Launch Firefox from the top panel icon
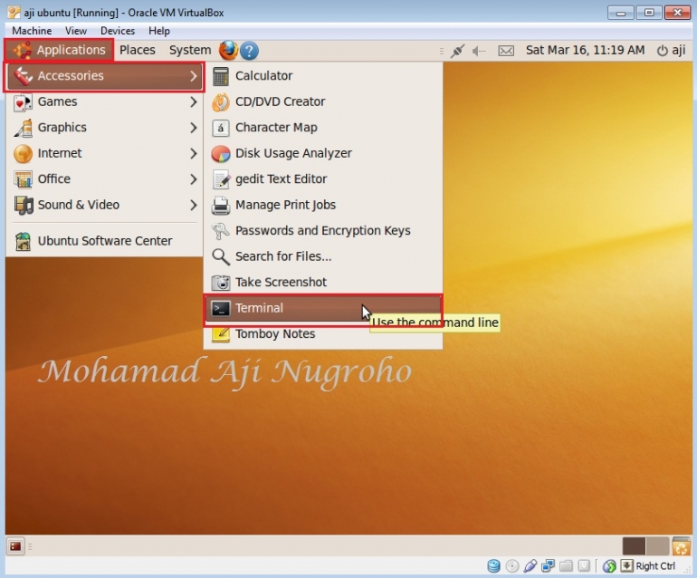 tap(228, 50)
